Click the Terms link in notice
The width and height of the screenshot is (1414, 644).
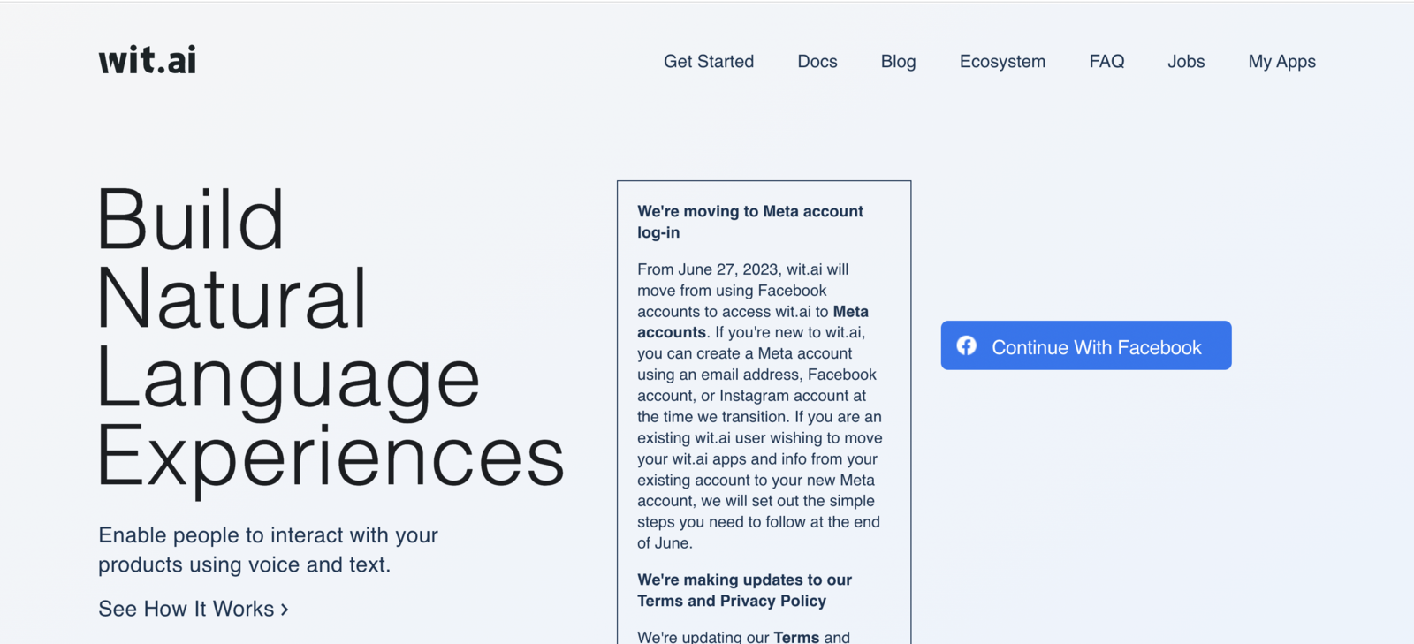(x=796, y=637)
